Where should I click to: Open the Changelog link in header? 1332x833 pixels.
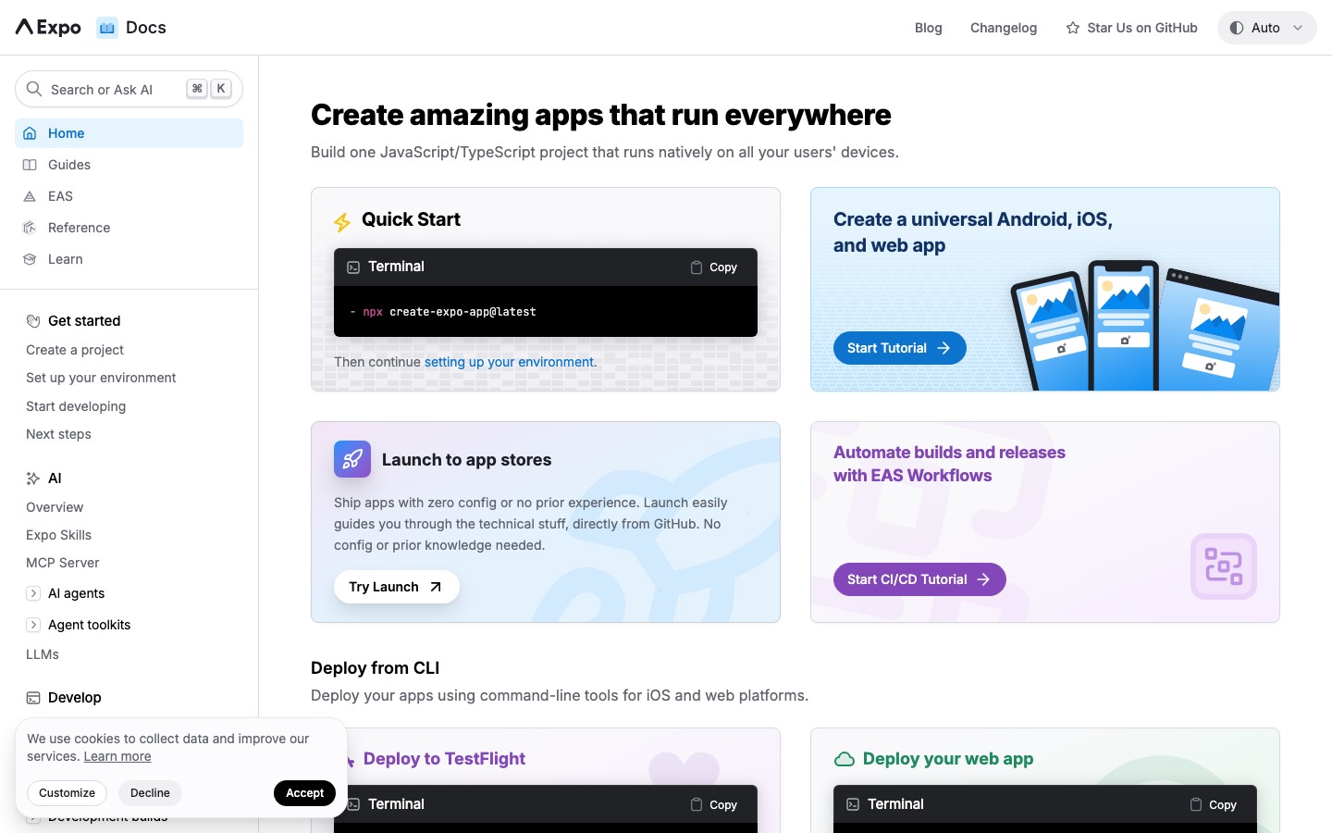tap(1004, 28)
